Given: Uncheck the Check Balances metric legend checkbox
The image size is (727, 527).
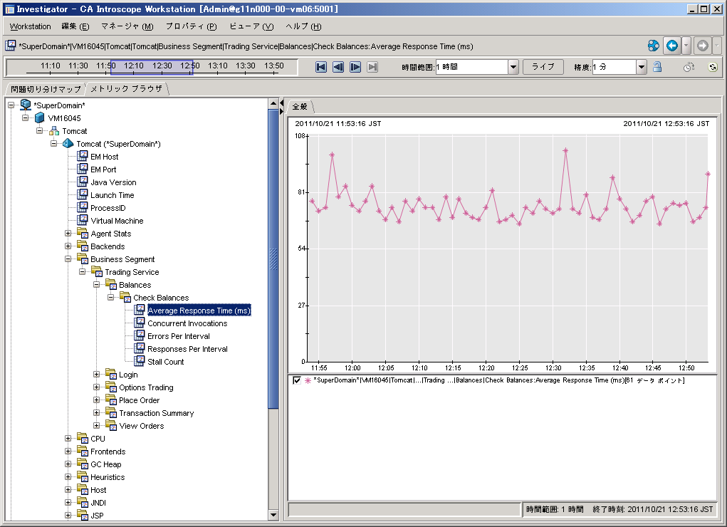Looking at the screenshot, I should pyautogui.click(x=297, y=381).
